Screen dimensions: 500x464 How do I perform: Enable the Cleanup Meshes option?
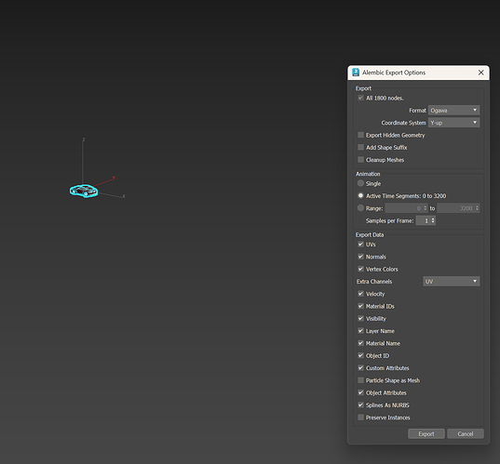(360, 160)
